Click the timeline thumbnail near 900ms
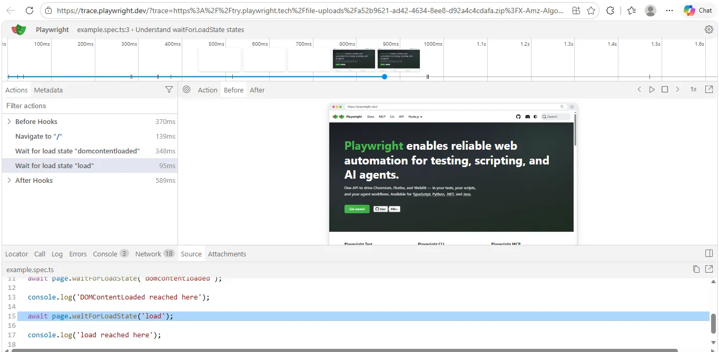This screenshot has height=352, width=719. tap(399, 59)
